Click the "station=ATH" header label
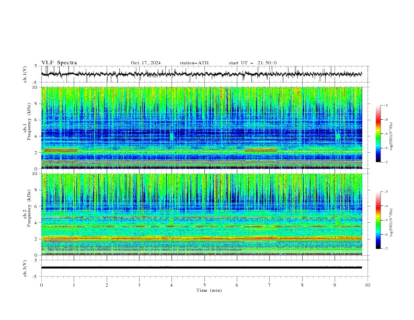This screenshot has width=414, height=320. (194, 63)
